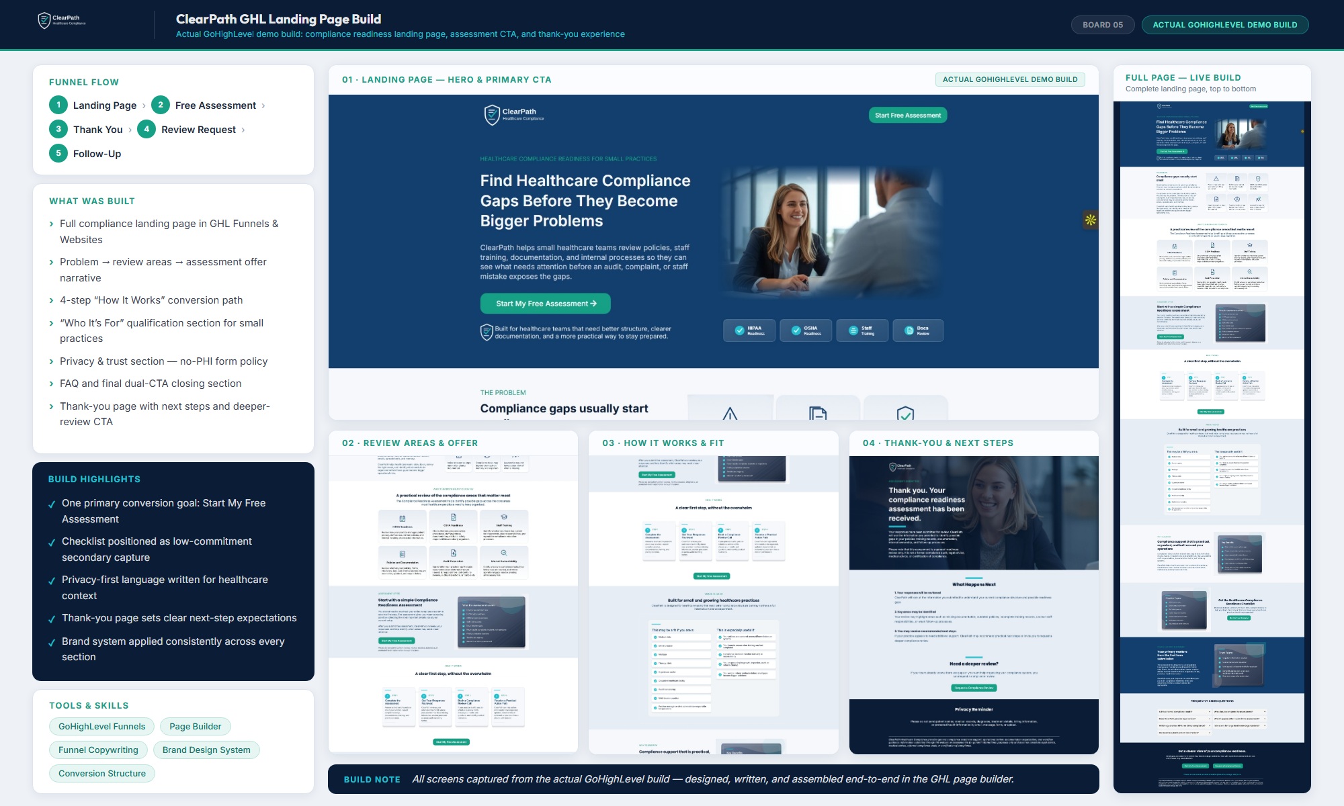Click the shield check icon card in The Problem section
This screenshot has width=1344, height=806.
tap(905, 408)
